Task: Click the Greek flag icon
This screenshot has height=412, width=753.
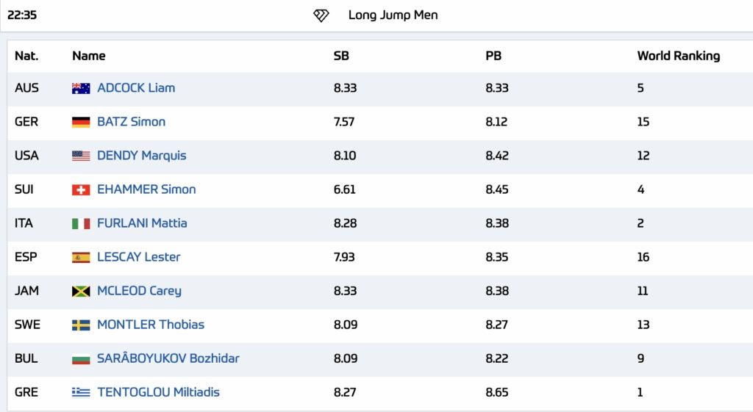Action: point(81,392)
